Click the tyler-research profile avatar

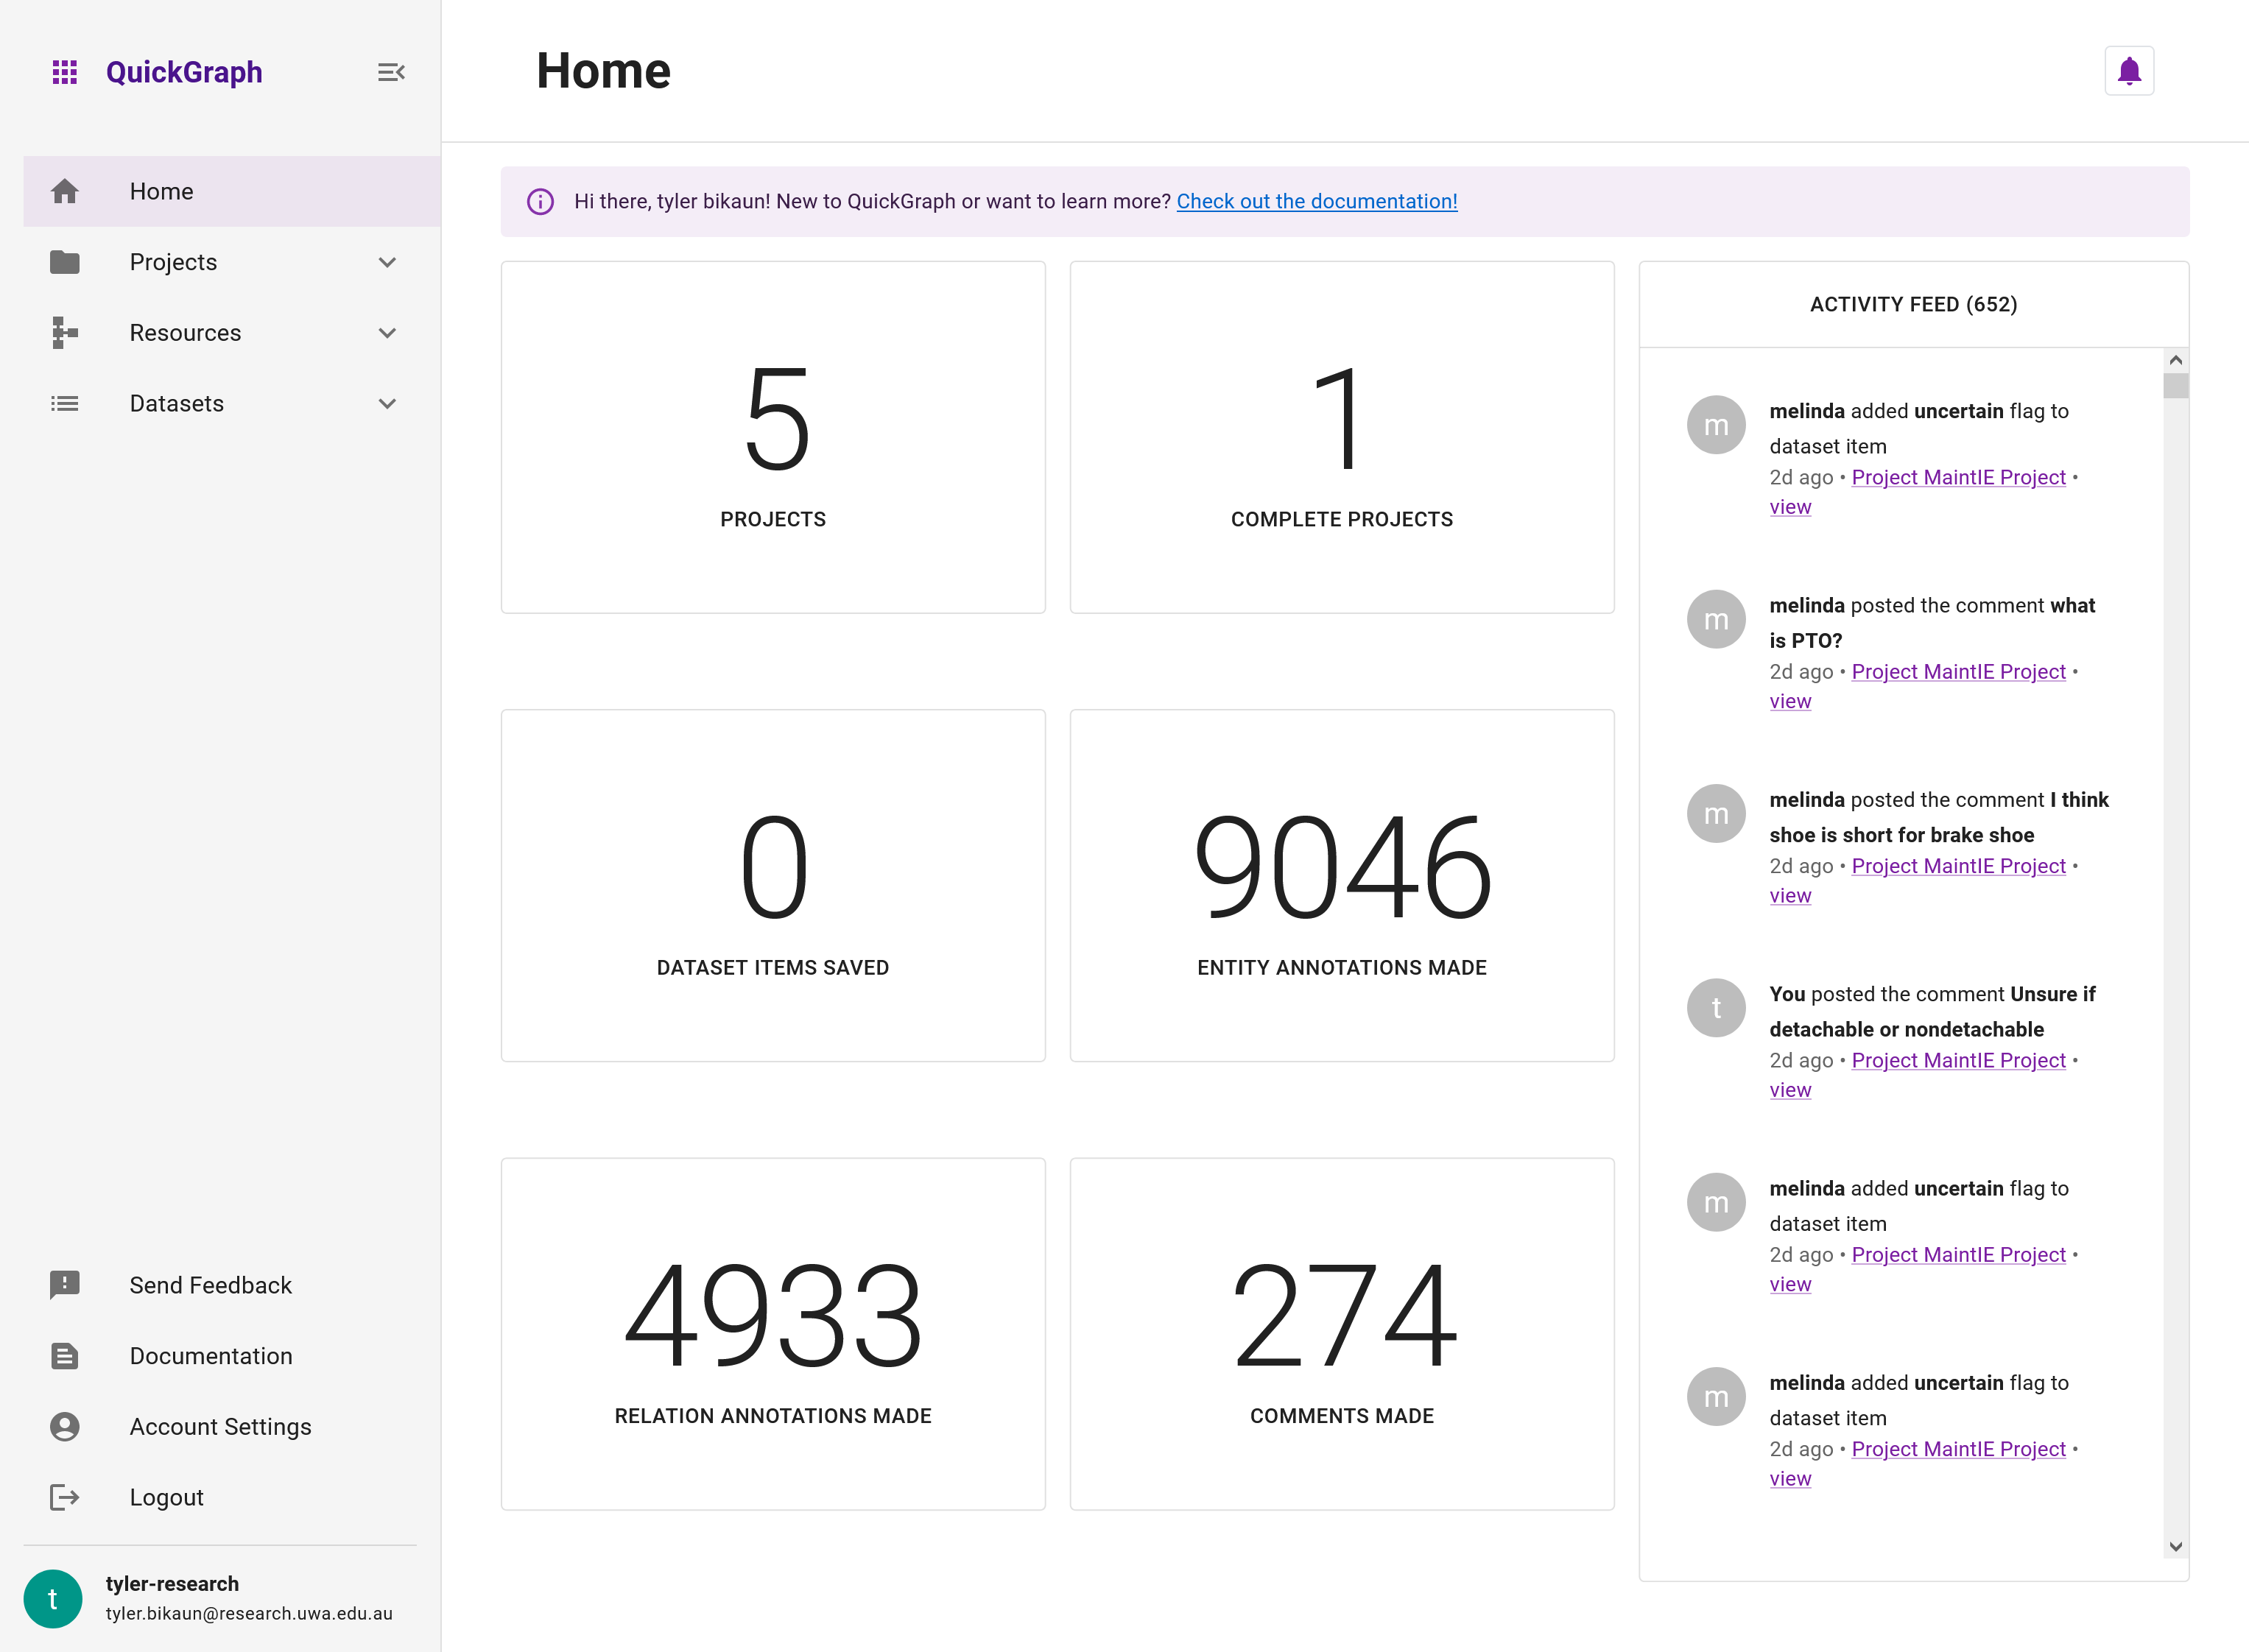53,1598
